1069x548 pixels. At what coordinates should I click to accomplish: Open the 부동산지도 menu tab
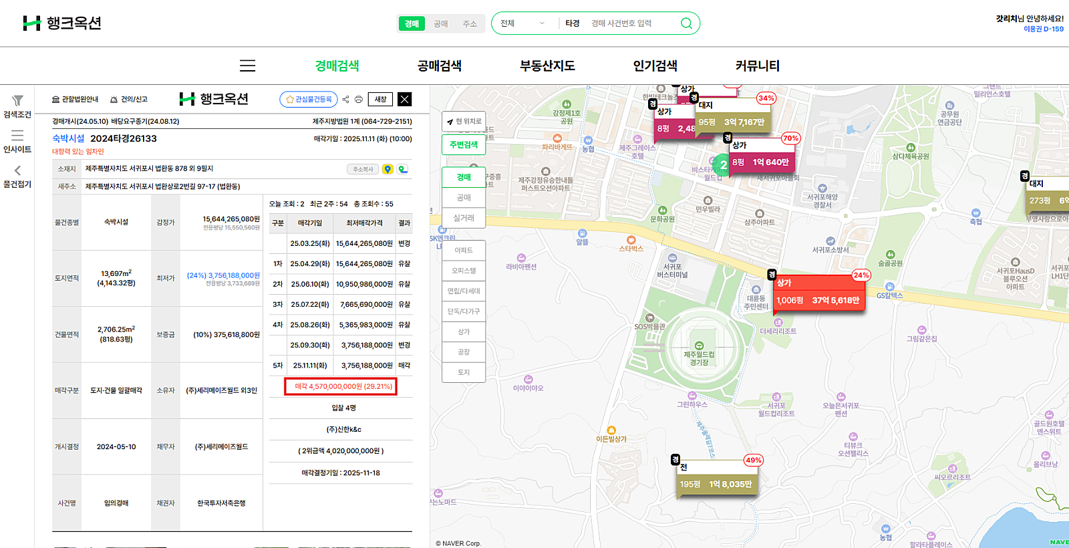click(x=548, y=65)
